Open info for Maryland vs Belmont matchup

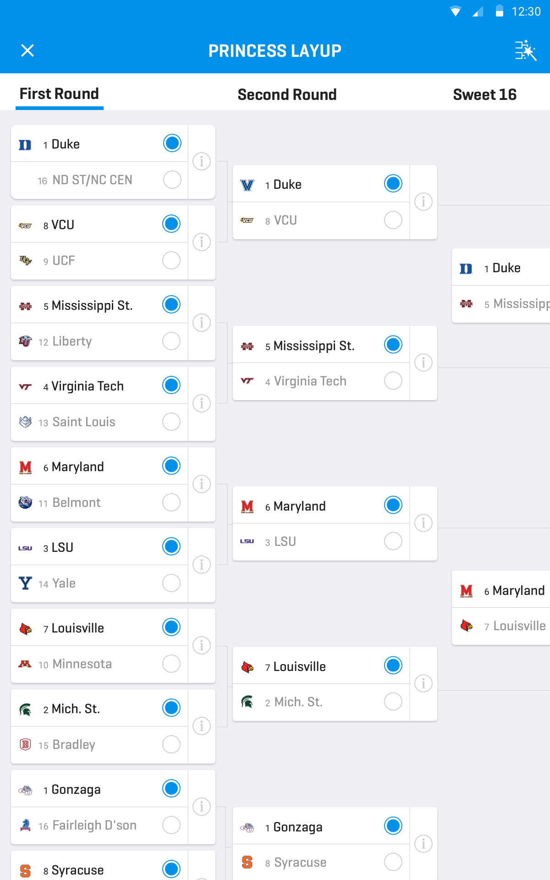[x=202, y=484]
